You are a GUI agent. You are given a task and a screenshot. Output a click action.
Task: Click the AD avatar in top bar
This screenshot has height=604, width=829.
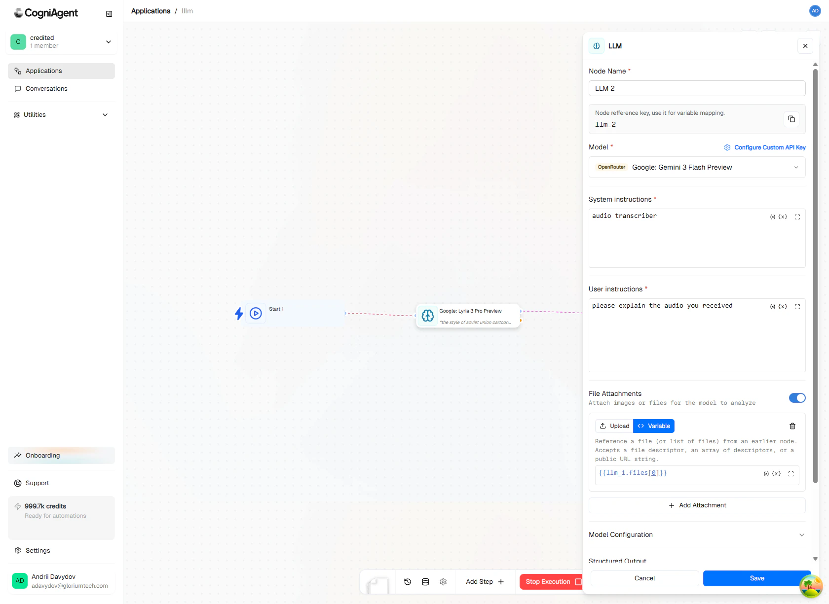point(815,11)
